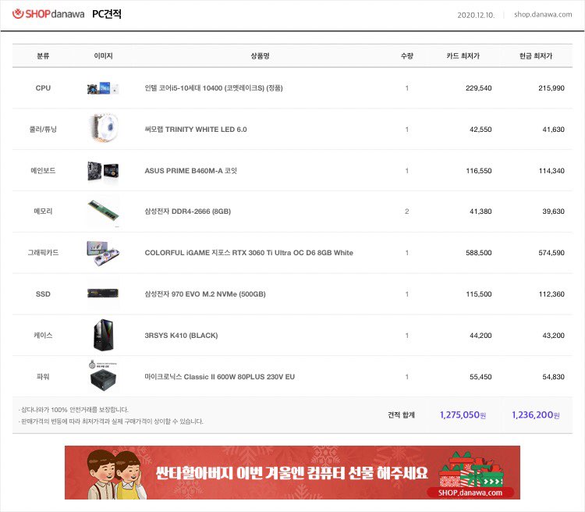The image size is (585, 512).
Task: Select the '그래픽카드' category cell
Action: [43, 253]
